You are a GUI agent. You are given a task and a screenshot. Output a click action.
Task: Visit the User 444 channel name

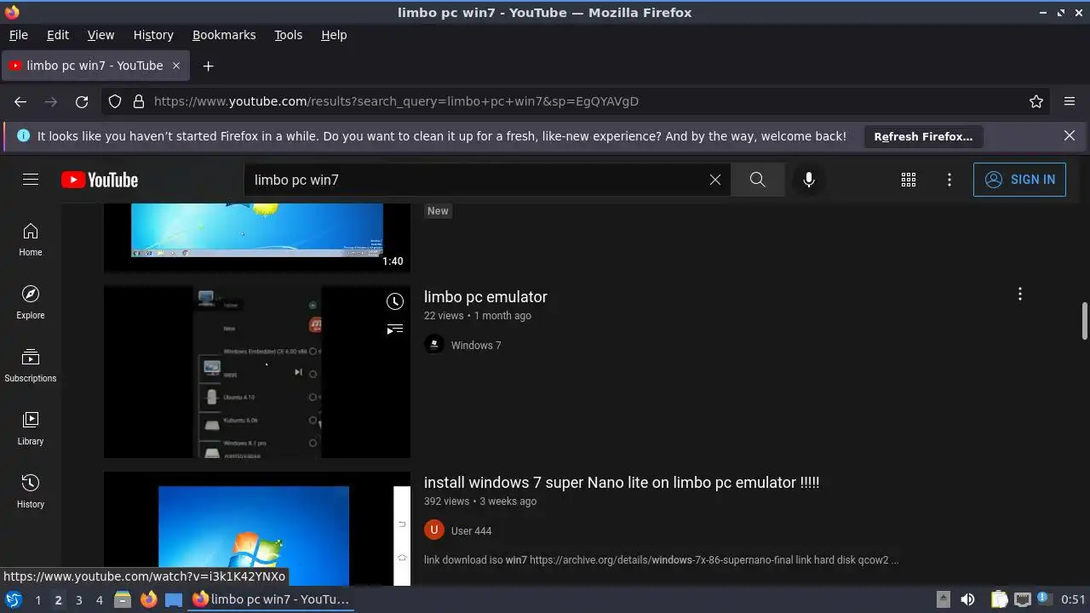[x=471, y=530]
